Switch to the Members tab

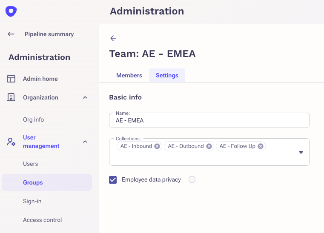[129, 75]
